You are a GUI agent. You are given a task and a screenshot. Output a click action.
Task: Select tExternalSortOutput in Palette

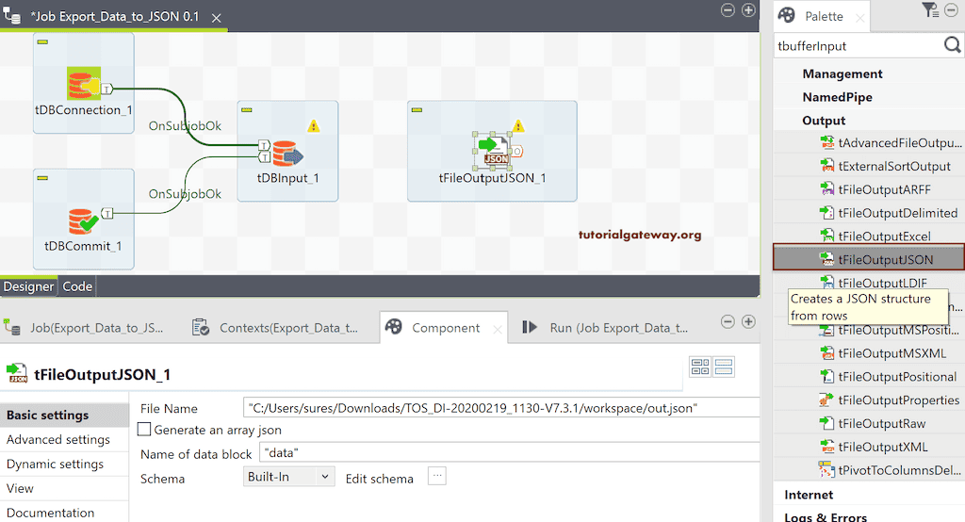(x=885, y=166)
